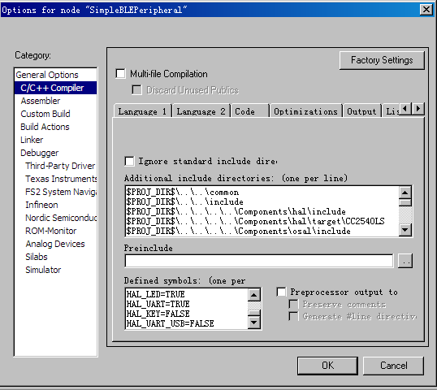Select C/C++ Compiler category
Viewport: 437px width, 390px height.
pos(55,88)
